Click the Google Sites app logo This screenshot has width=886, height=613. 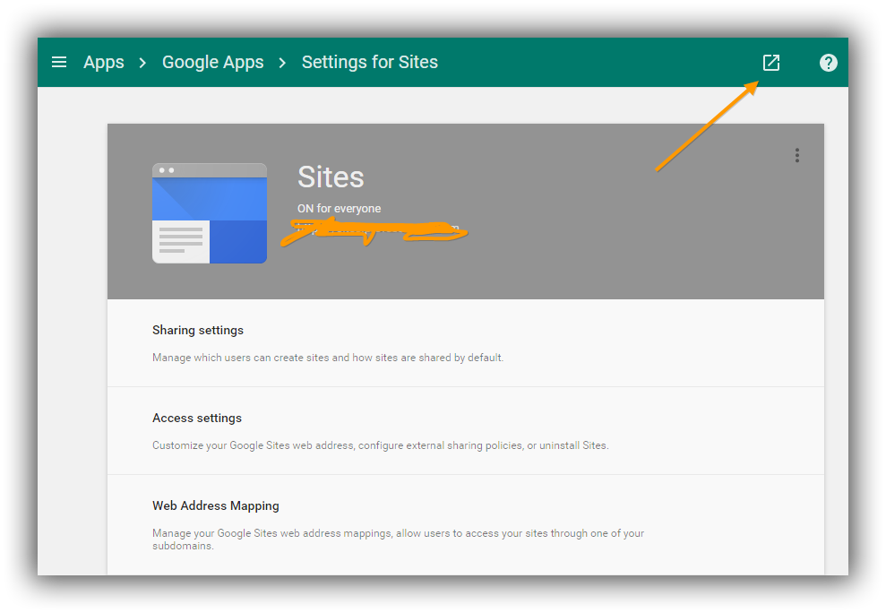pyautogui.click(x=210, y=213)
